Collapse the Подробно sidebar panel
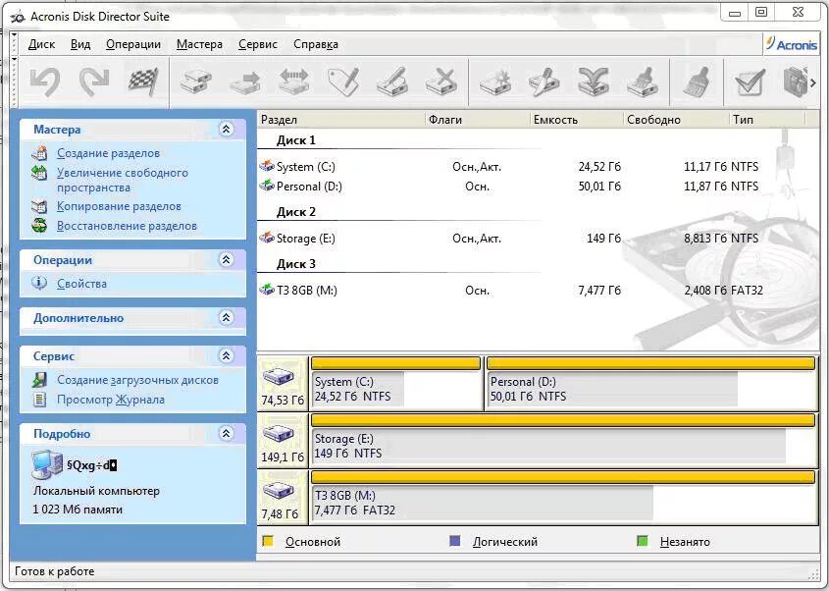 (x=227, y=433)
